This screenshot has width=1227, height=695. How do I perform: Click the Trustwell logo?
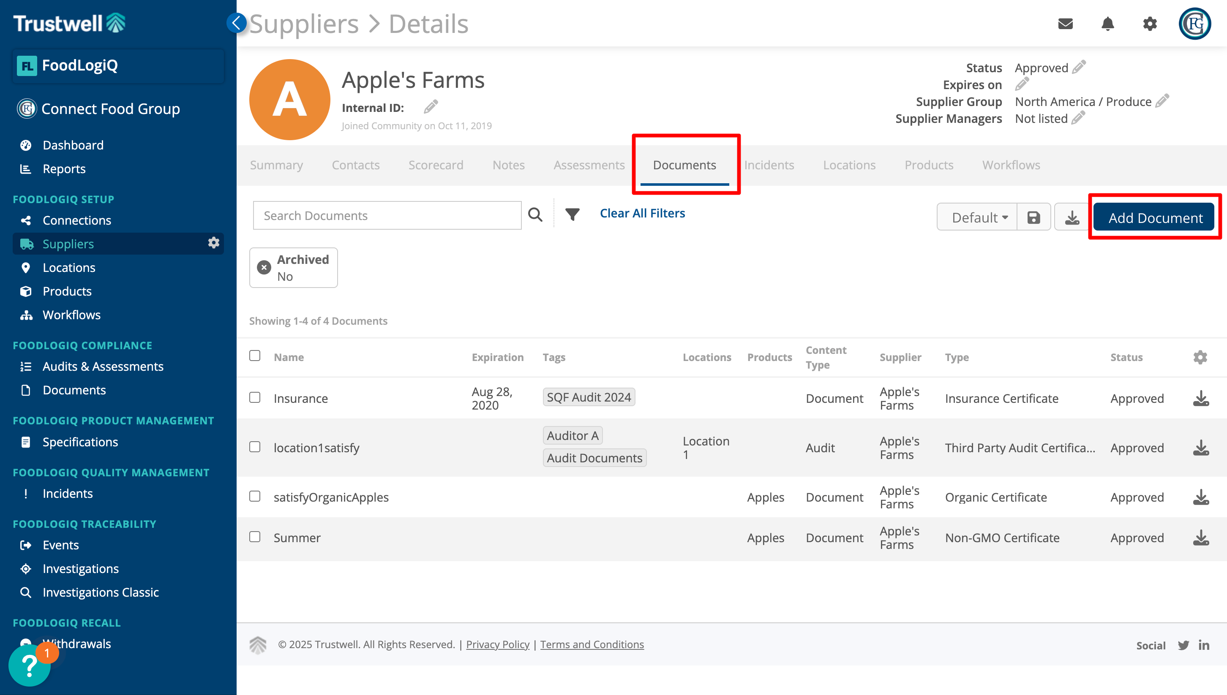click(70, 23)
